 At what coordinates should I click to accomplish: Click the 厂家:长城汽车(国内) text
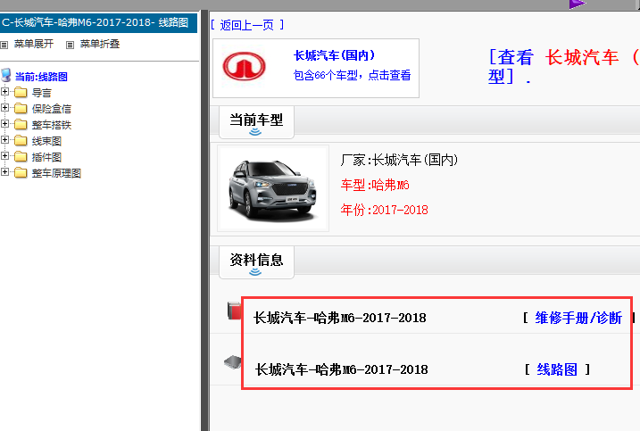399,160
